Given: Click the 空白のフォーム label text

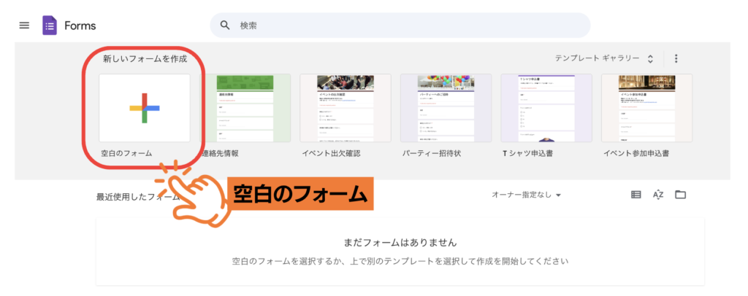Looking at the screenshot, I should click(x=126, y=154).
